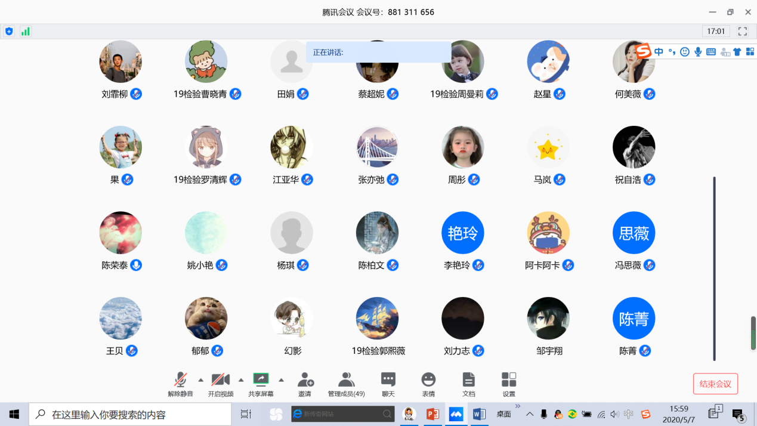Click the share screen (共享屏幕) item

coord(261,384)
